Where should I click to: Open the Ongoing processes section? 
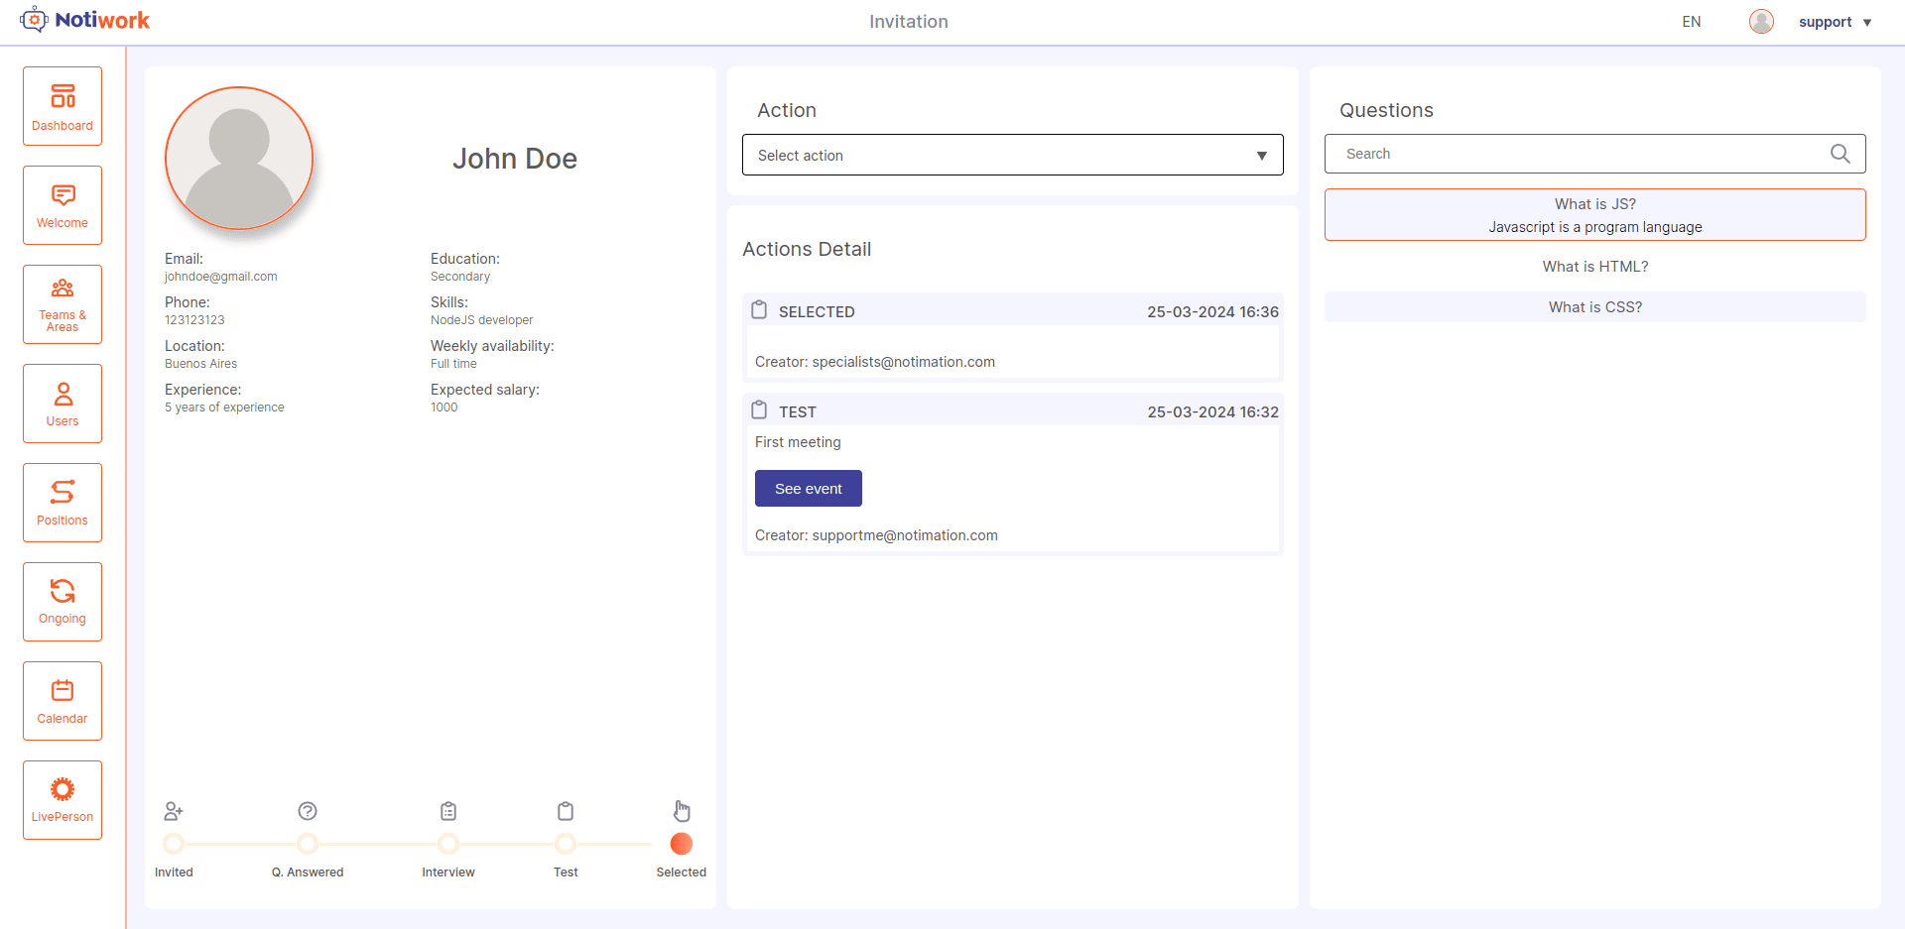(x=63, y=602)
